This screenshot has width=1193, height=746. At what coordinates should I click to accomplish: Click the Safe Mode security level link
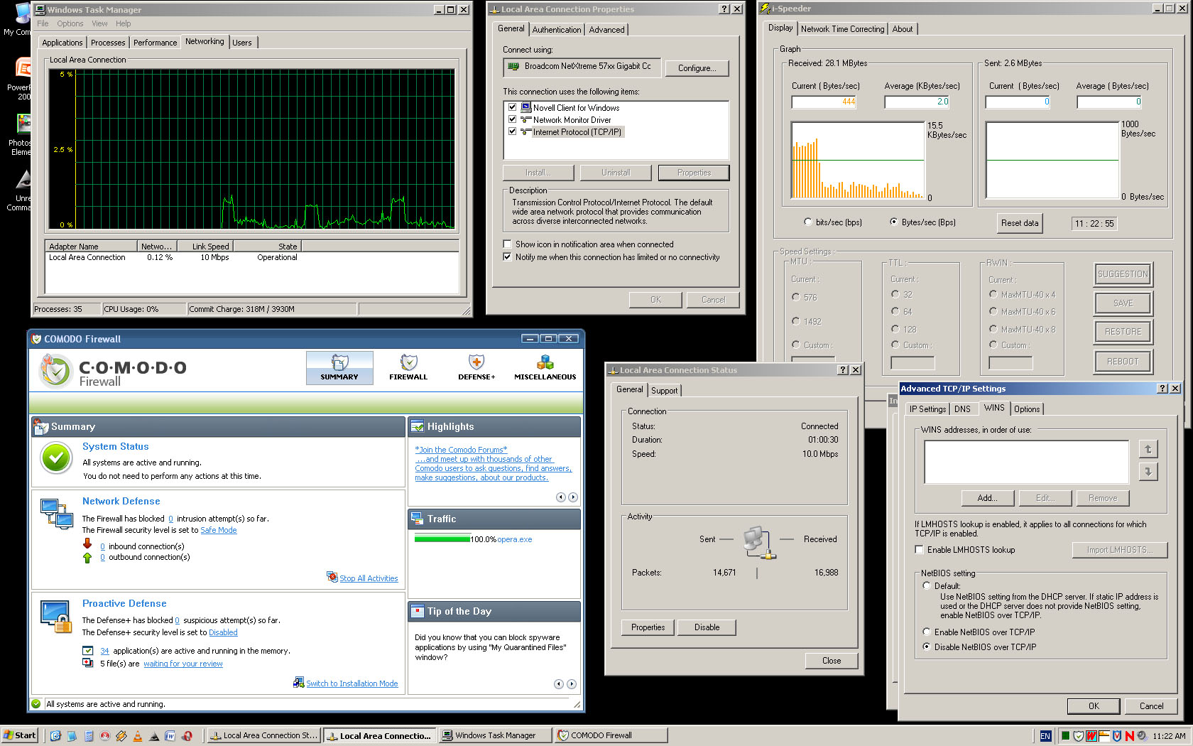coord(218,530)
